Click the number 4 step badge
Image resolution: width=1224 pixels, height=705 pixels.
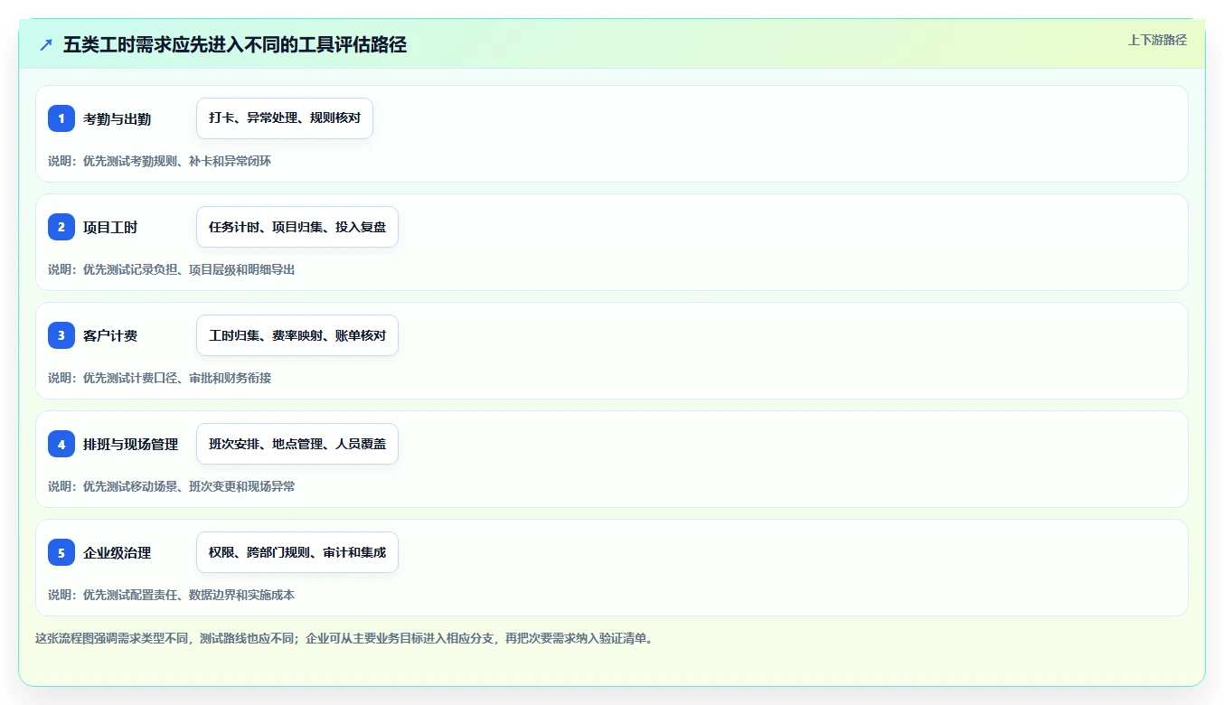pos(61,444)
